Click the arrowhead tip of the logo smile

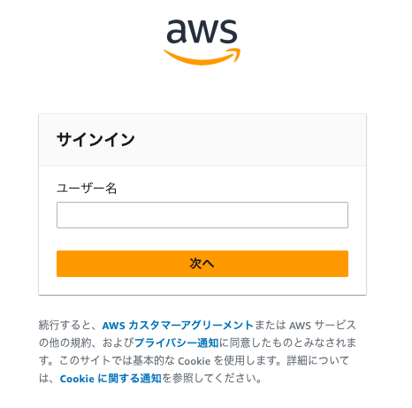235,53
